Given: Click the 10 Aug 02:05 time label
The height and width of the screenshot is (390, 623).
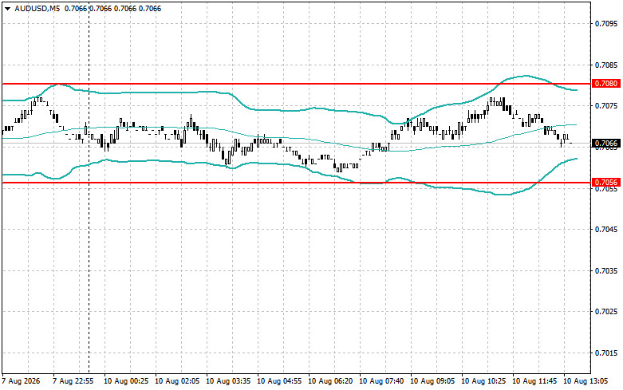Looking at the screenshot, I should (x=177, y=381).
